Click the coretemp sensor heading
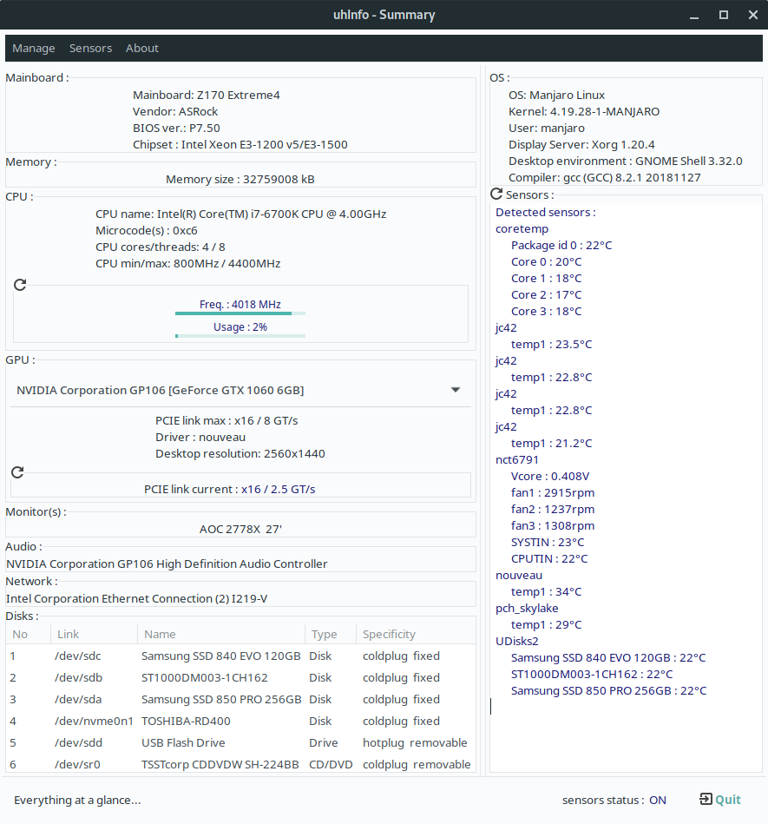 (522, 229)
